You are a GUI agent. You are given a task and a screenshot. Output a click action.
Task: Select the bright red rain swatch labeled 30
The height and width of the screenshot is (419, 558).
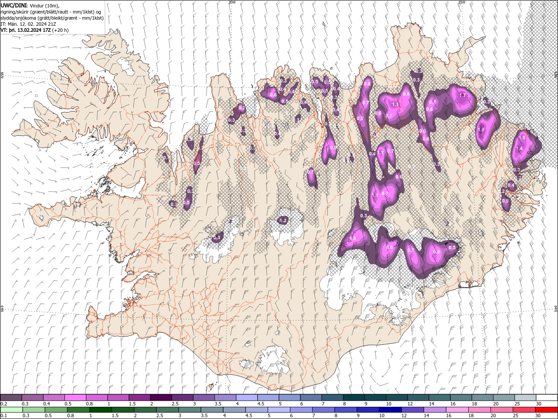547,410
